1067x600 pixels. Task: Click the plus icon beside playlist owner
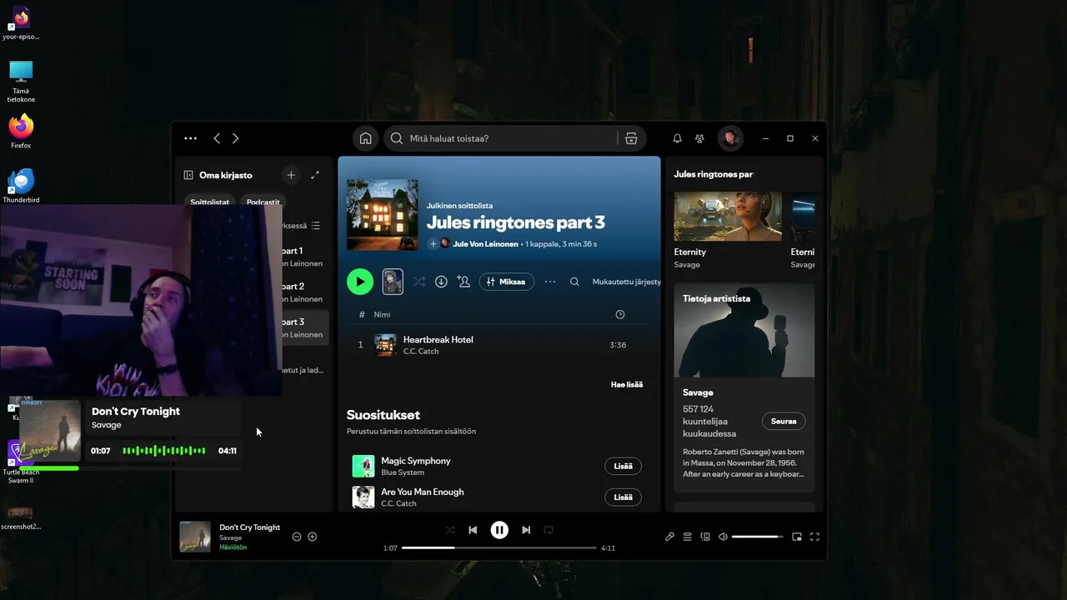433,244
